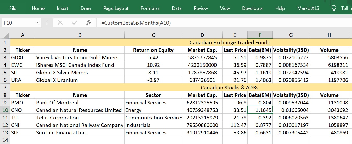Select the CNI ticker cell
The width and height of the screenshot is (352, 144).
pos(23,125)
